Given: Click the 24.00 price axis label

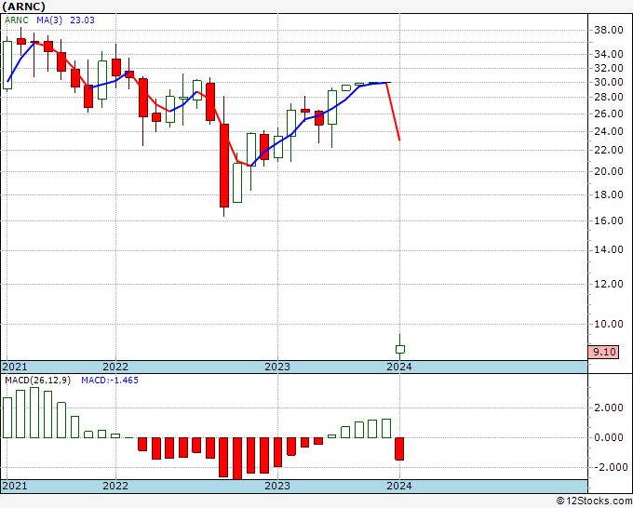Looking at the screenshot, I should point(609,131).
